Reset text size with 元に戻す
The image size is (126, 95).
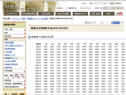tap(113, 8)
